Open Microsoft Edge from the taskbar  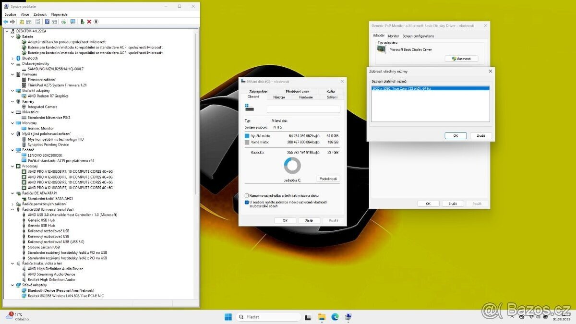(x=335, y=317)
